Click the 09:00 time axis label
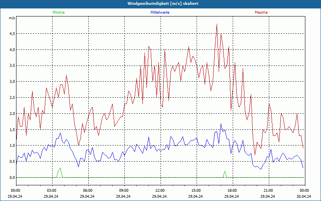 (x=124, y=191)
